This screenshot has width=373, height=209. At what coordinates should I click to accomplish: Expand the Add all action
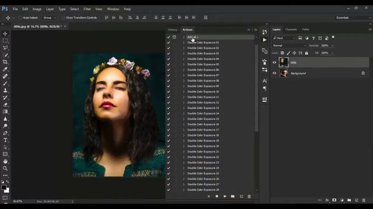point(184,37)
